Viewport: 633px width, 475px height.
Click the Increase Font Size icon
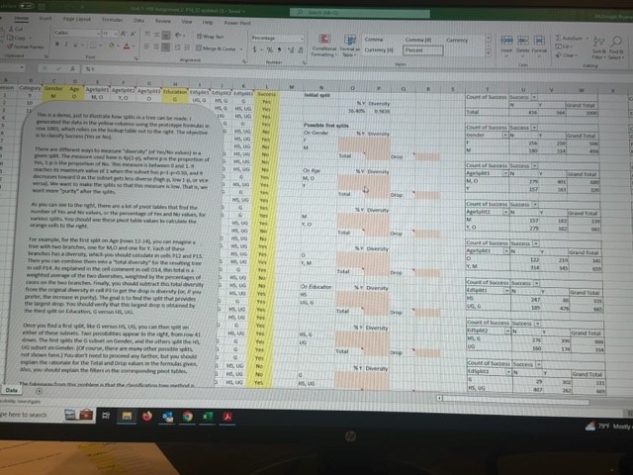124,34
